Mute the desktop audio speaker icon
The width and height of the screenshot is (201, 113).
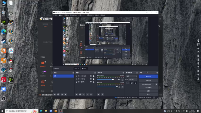[x=119, y=87]
